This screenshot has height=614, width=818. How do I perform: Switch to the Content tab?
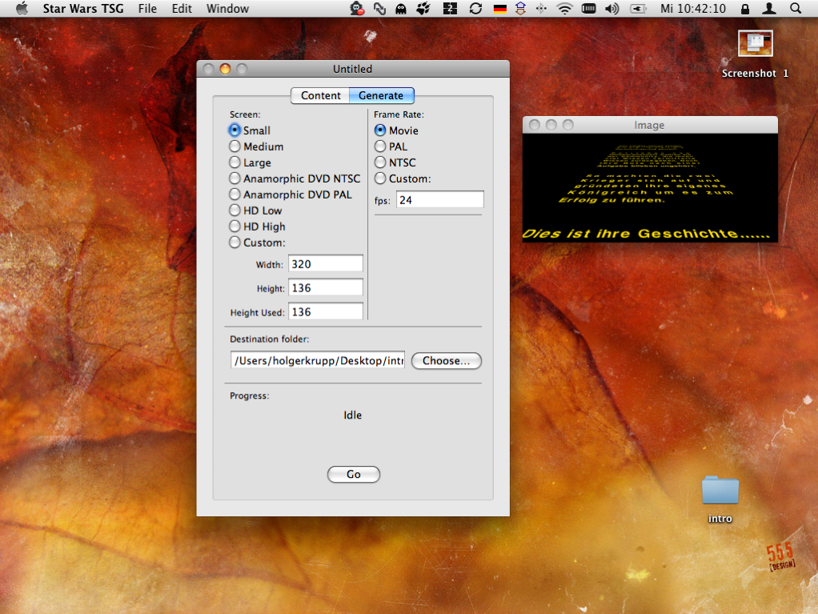tap(320, 95)
